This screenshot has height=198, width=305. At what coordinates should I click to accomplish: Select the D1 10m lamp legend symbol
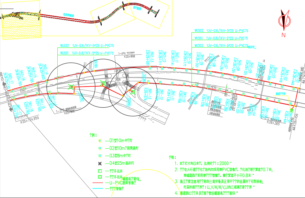100,141
